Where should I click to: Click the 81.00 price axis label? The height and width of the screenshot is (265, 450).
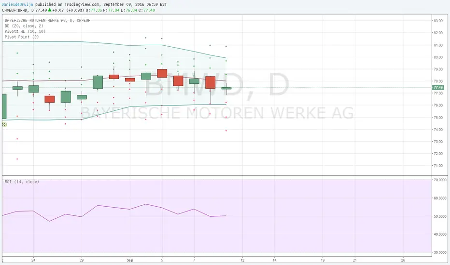(x=438, y=45)
